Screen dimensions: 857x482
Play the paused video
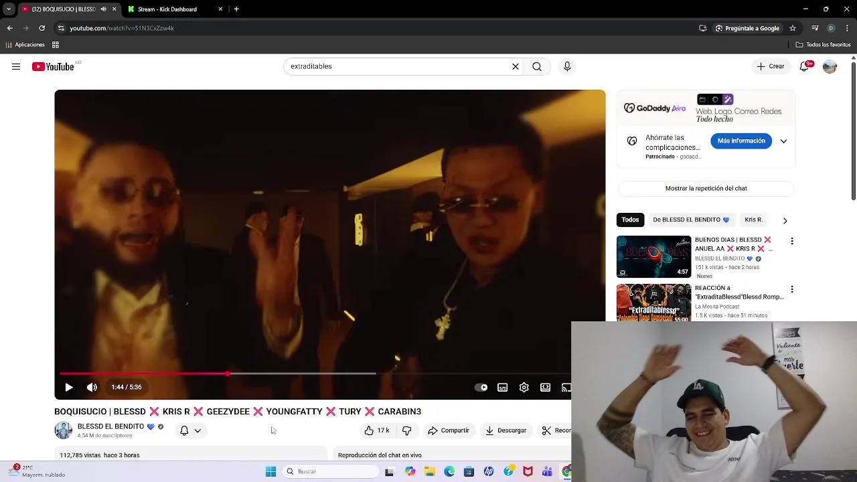tap(69, 387)
